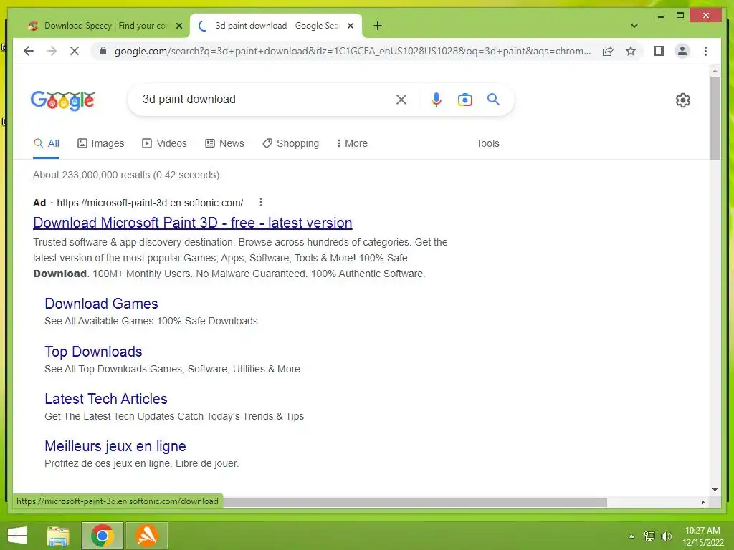Click the scroll up arrow
734x550 pixels.
click(x=715, y=72)
